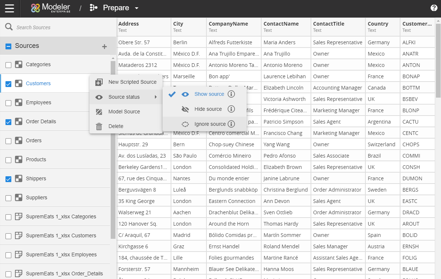Screen dimensions: 441x279
Task: Click the search magnifier icon
Action: [x=9, y=27]
